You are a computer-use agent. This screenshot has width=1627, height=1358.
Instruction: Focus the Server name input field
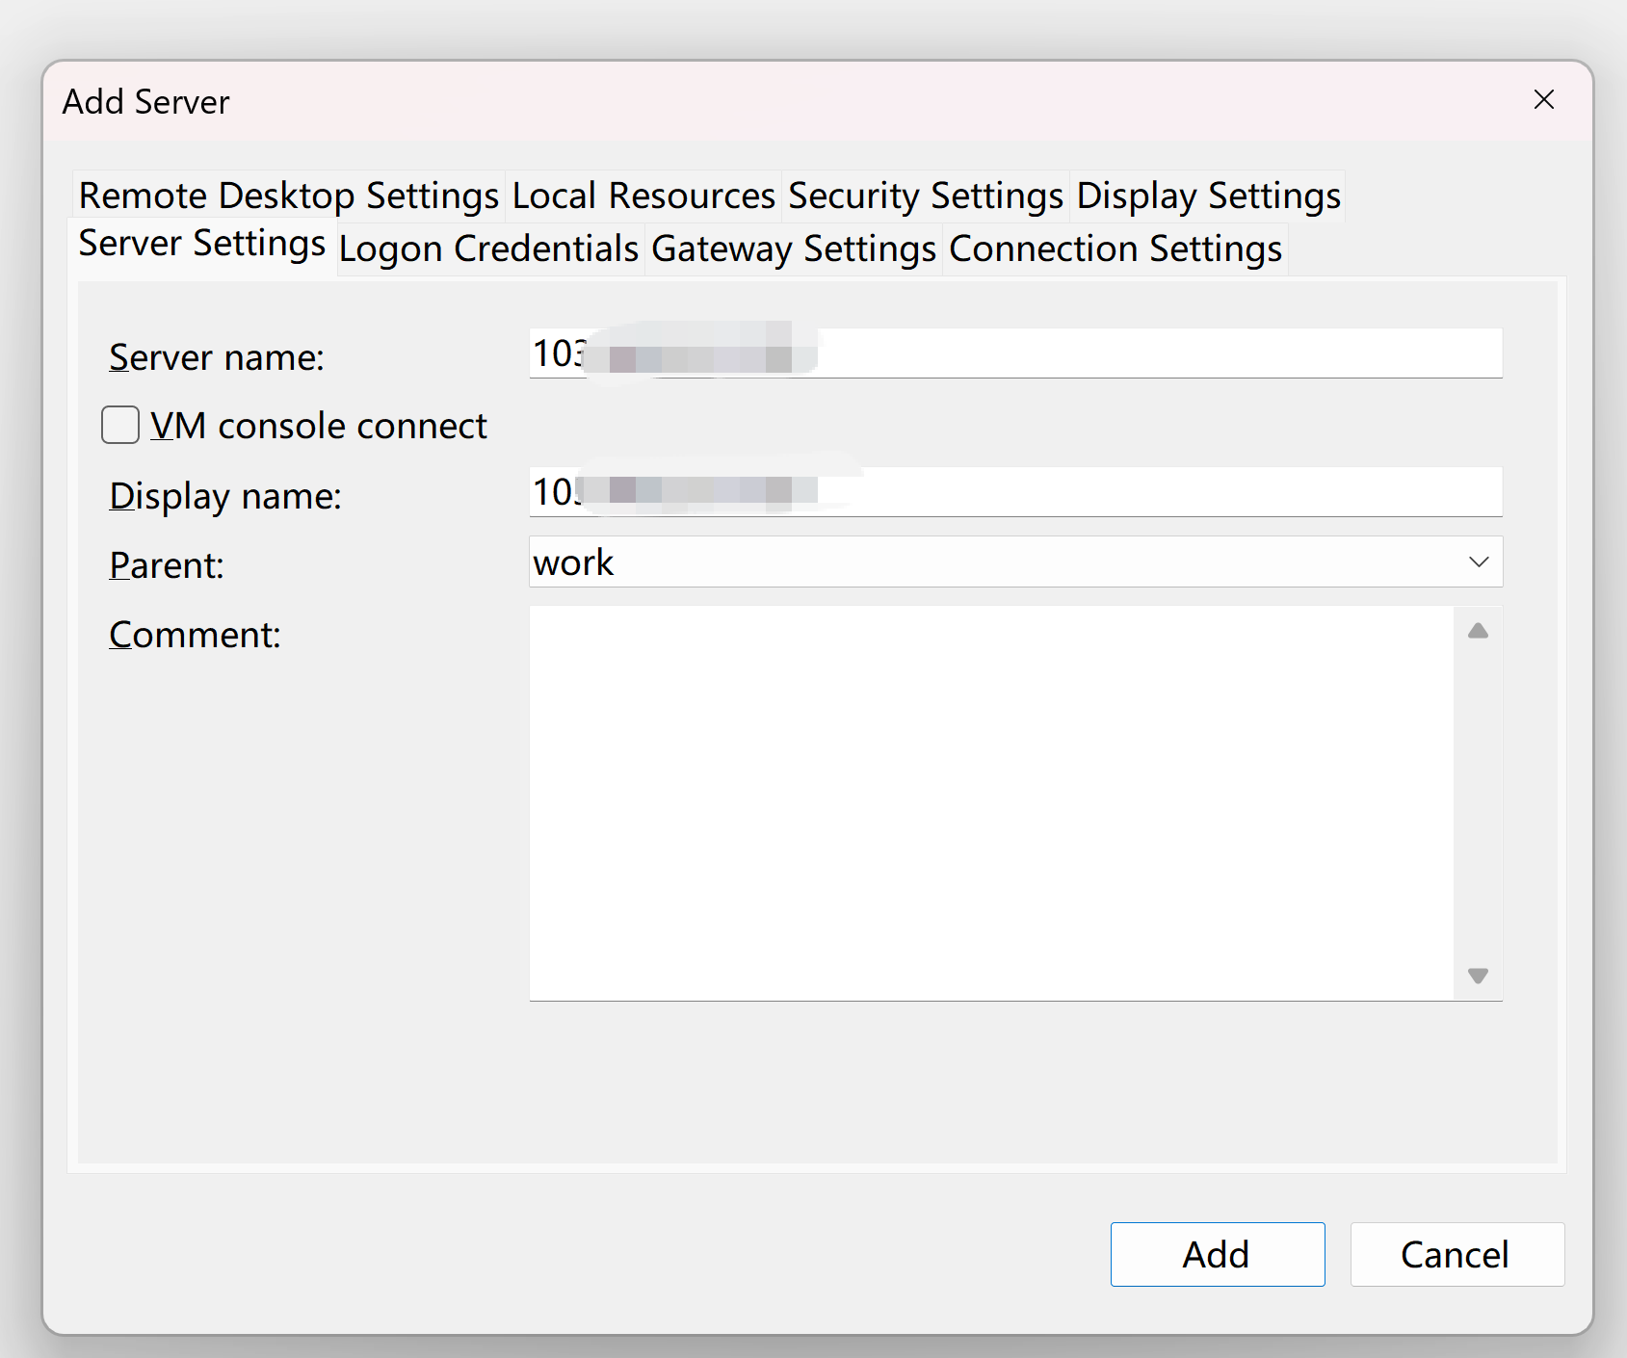click(x=1015, y=353)
